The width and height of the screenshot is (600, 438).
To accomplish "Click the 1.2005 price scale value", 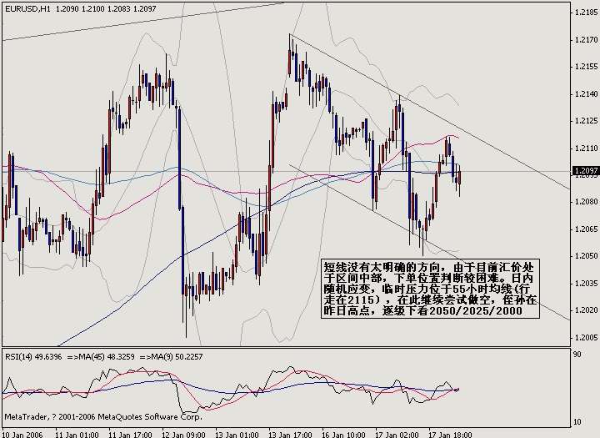I will 586,338.
